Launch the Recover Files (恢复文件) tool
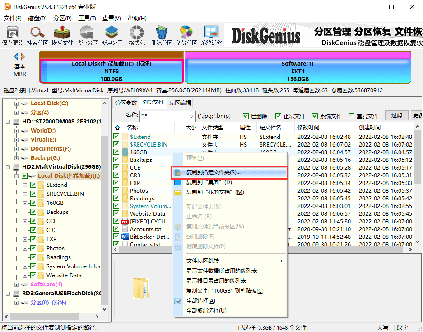Image resolution: width=423 pixels, height=332 pixels. coord(62,36)
